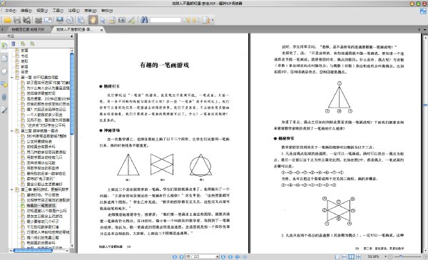This screenshot has width=428, height=260.
Task: Show the Pages thumbnail panel from the sidebar
Action: click(x=4, y=58)
